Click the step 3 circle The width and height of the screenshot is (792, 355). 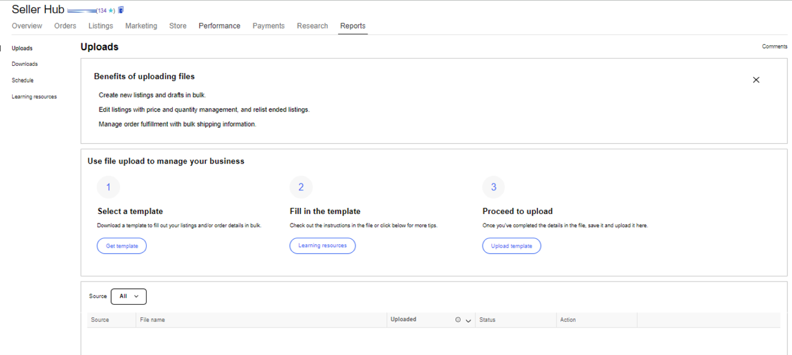(494, 187)
